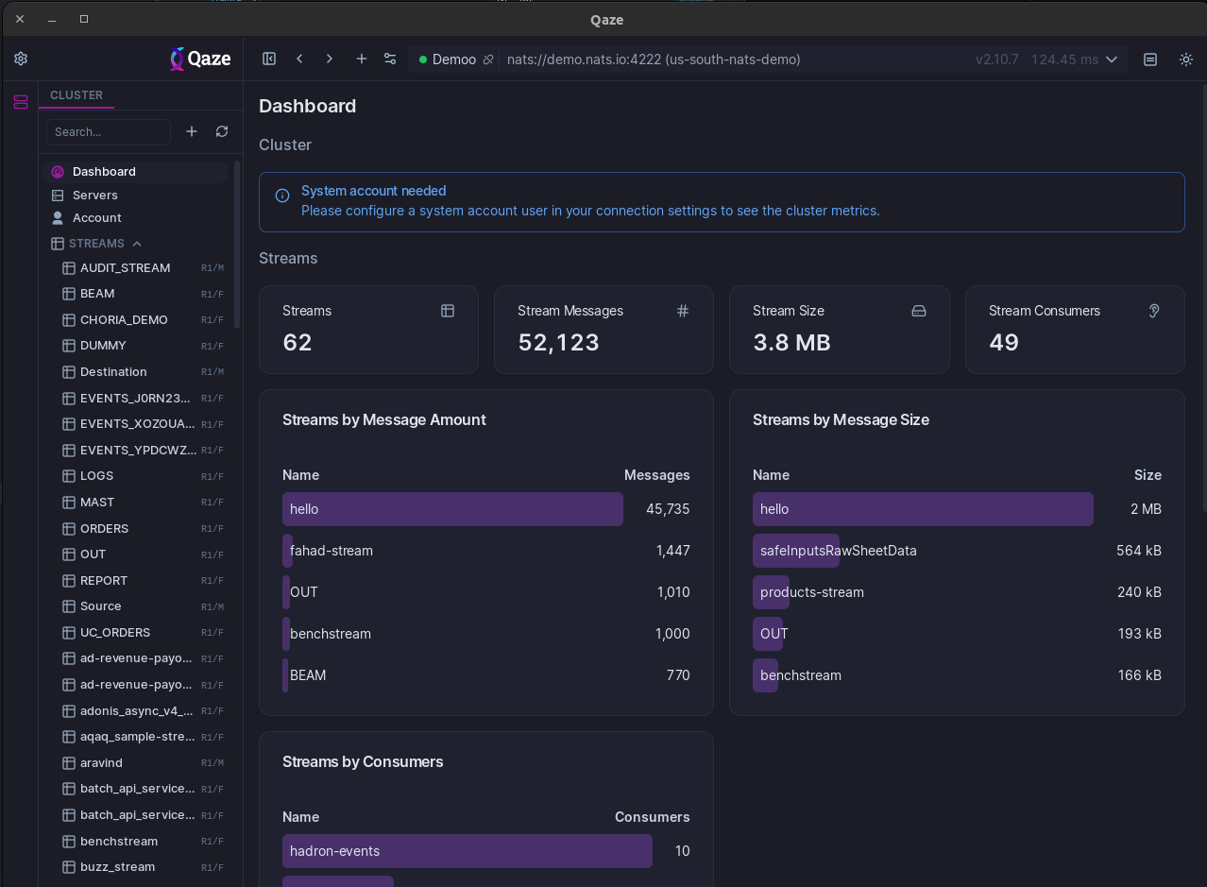This screenshot has width=1207, height=887.
Task: Open the settings gear in top-left corner
Action: click(x=20, y=58)
